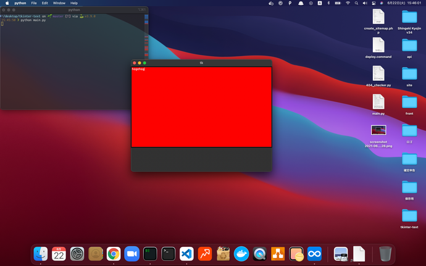Click inside the red text area of tk window
The width and height of the screenshot is (426, 266).
click(201, 107)
